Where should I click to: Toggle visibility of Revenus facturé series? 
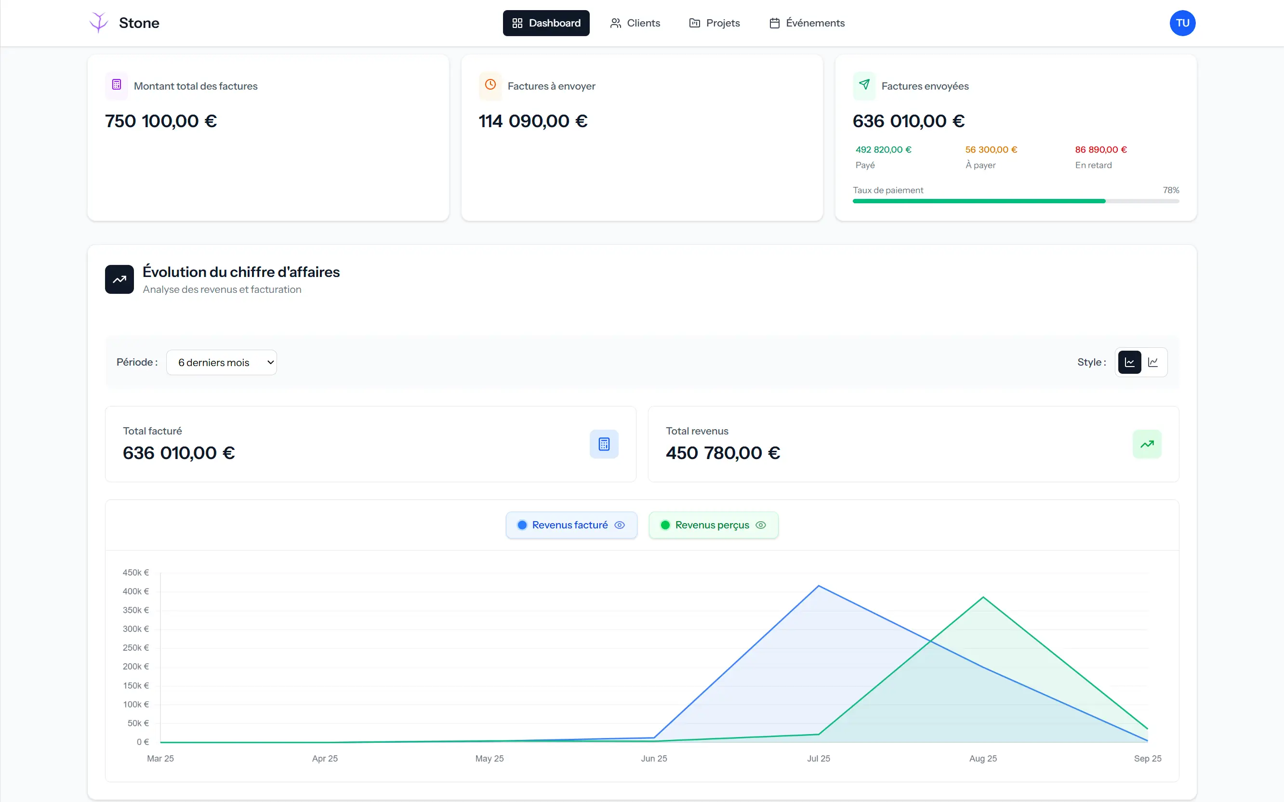coord(571,525)
